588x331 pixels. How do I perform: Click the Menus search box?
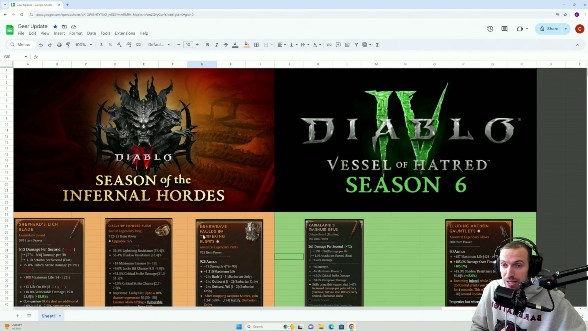pyautogui.click(x=21, y=45)
